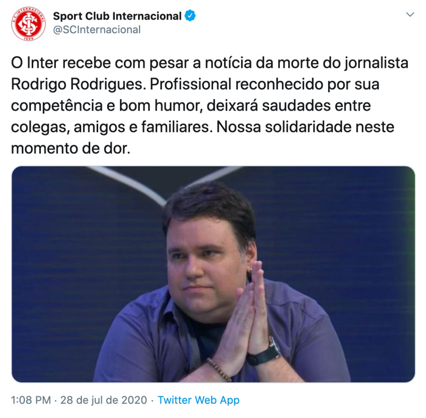This screenshot has height=418, width=426.
Task: Click the beaded bracelet in the photo
Action: click(219, 369)
